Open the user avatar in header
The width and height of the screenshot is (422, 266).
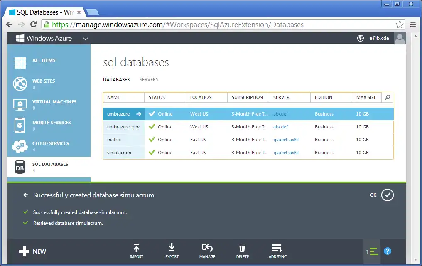pos(400,38)
